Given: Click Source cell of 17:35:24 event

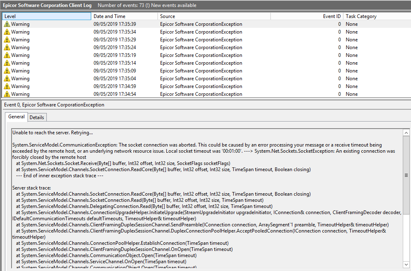Looking at the screenshot, I should 201,47.
